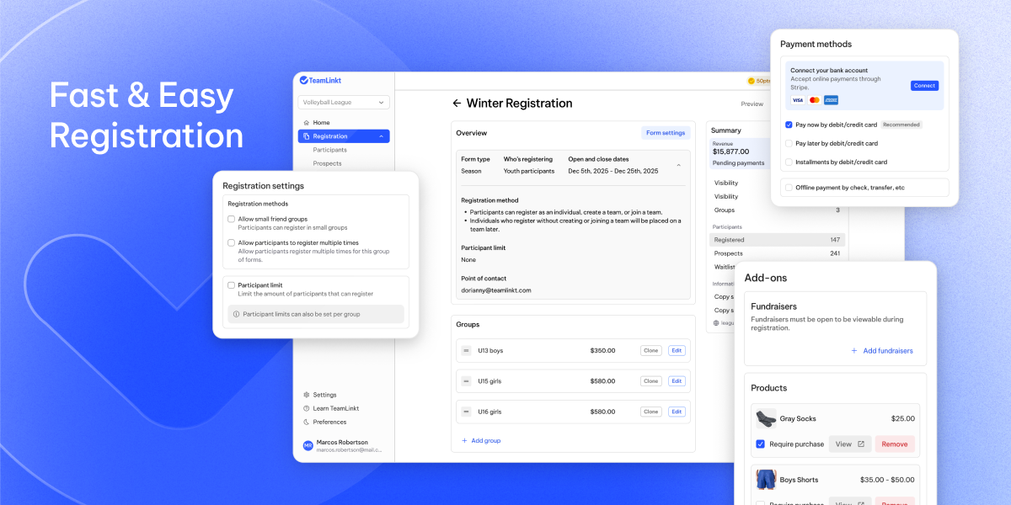Check Pay later by debit/credit card
Viewport: 1011px width, 505px height.
(x=789, y=143)
